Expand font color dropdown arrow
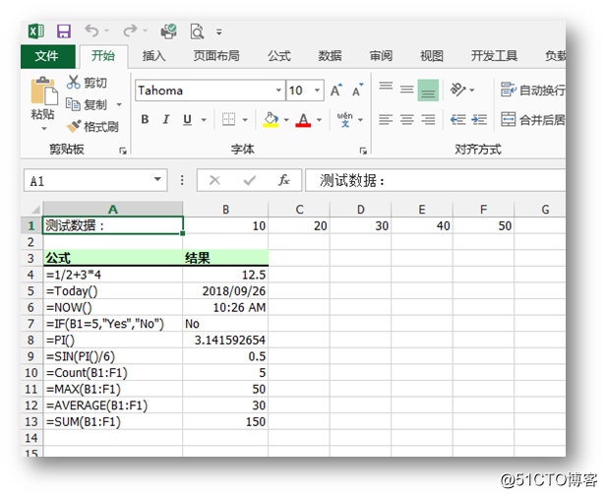Screen dimensions: 607x498 (x=319, y=120)
